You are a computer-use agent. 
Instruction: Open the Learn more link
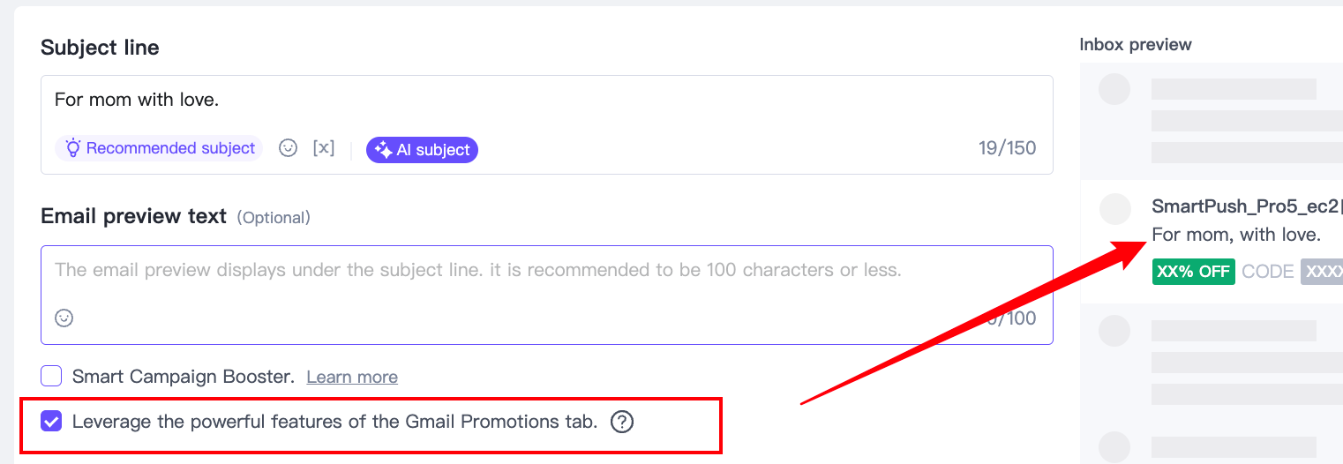[x=352, y=378]
